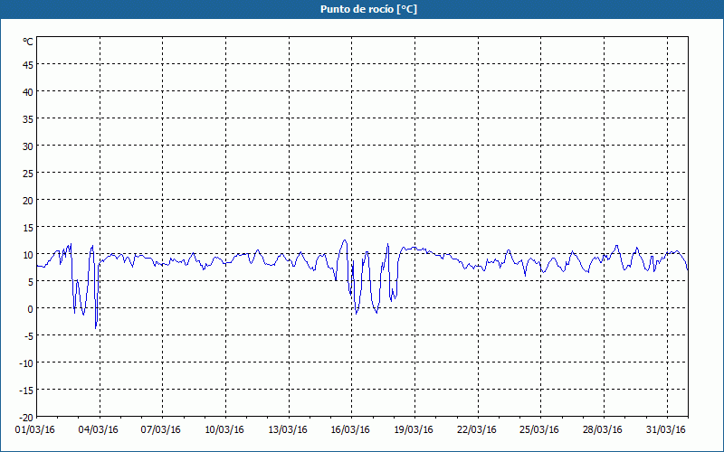724x452 pixels.
Task: Click the 15 value on the y-axis
Action: click(x=28, y=228)
